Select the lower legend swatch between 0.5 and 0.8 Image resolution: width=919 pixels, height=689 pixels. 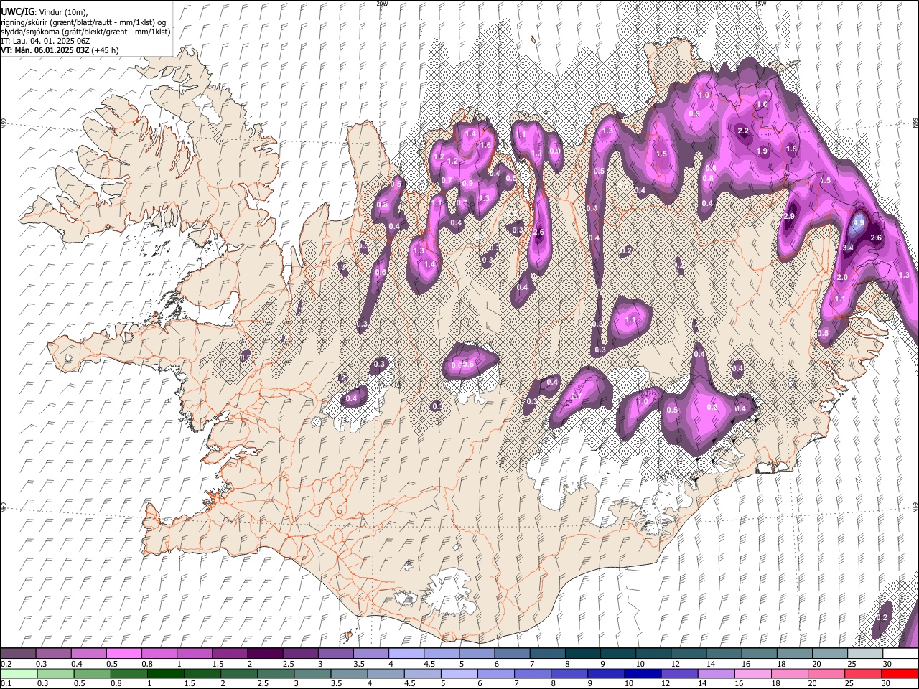93,673
